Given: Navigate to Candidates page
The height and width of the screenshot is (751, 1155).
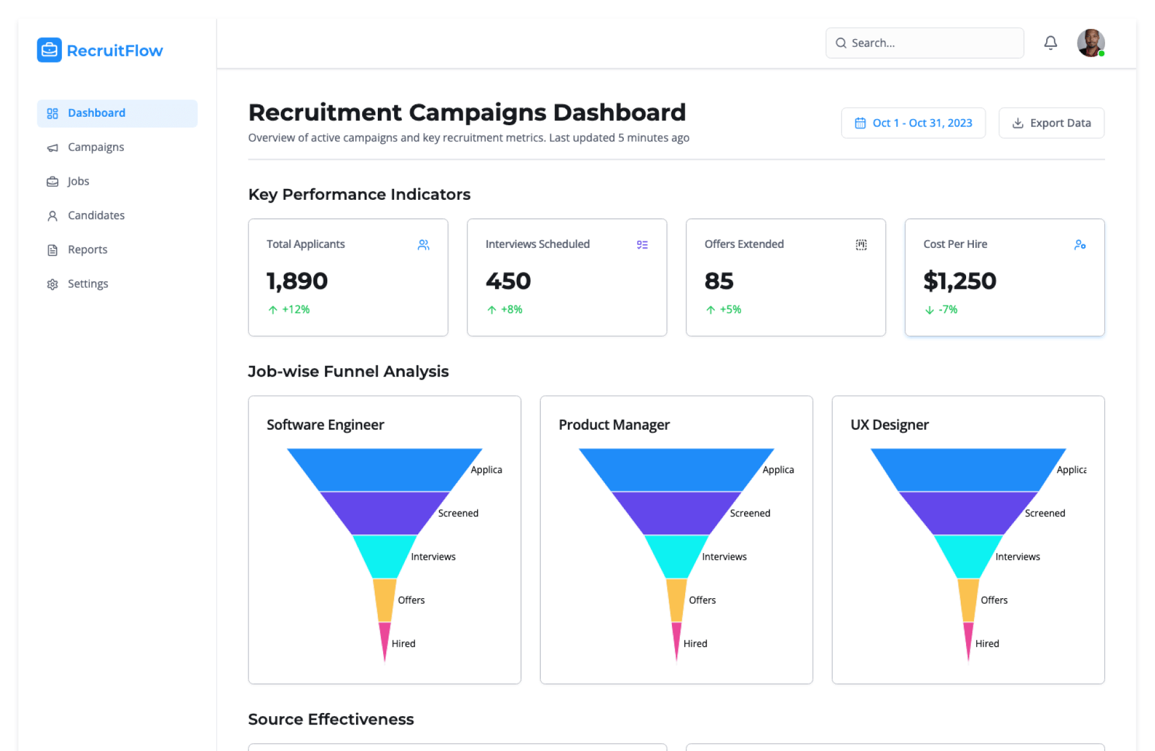Looking at the screenshot, I should [x=96, y=215].
